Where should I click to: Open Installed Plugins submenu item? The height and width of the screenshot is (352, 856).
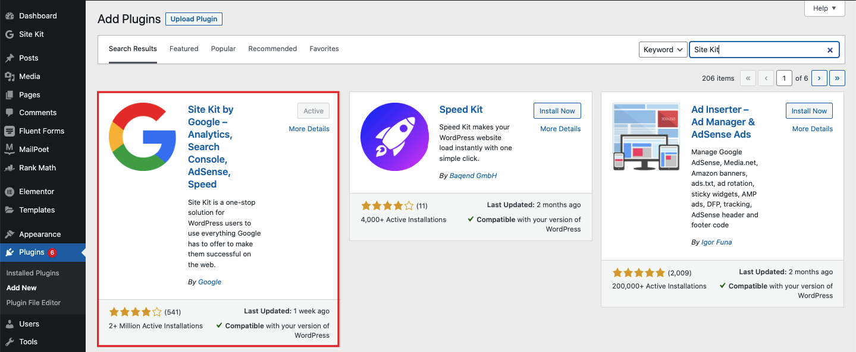click(x=33, y=273)
